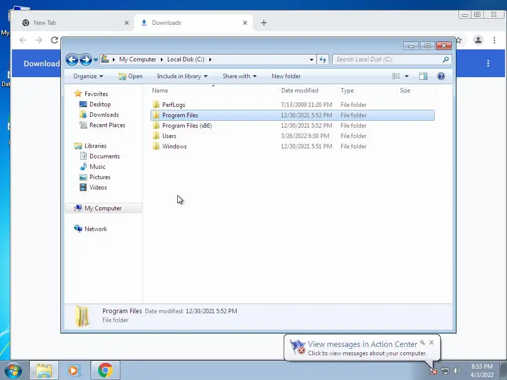The width and height of the screenshot is (507, 380).
Task: Dismiss the Action Center notification balloon
Action: point(431,342)
